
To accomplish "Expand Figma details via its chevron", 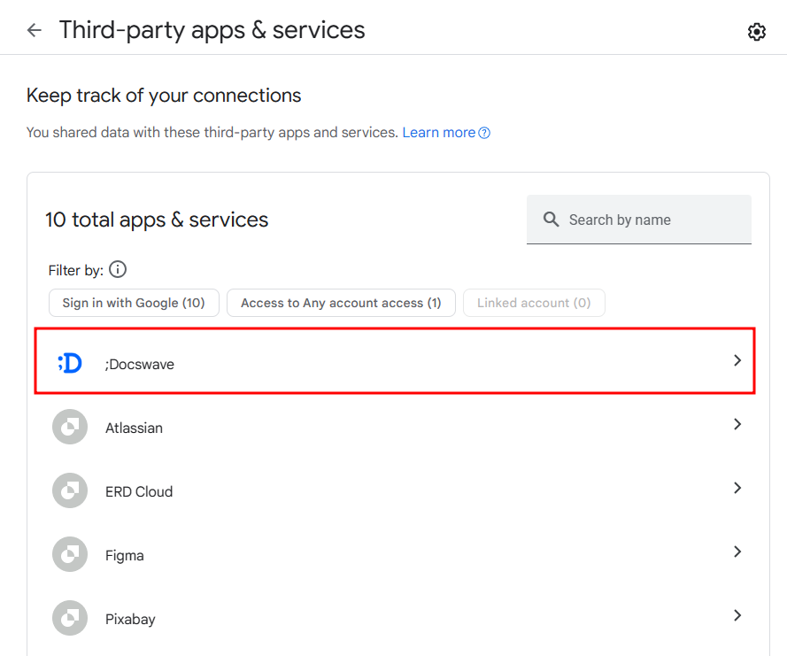I will tap(737, 552).
